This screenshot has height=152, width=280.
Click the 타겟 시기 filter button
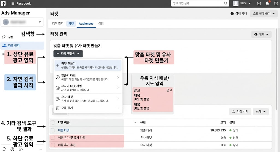pos(240,111)
